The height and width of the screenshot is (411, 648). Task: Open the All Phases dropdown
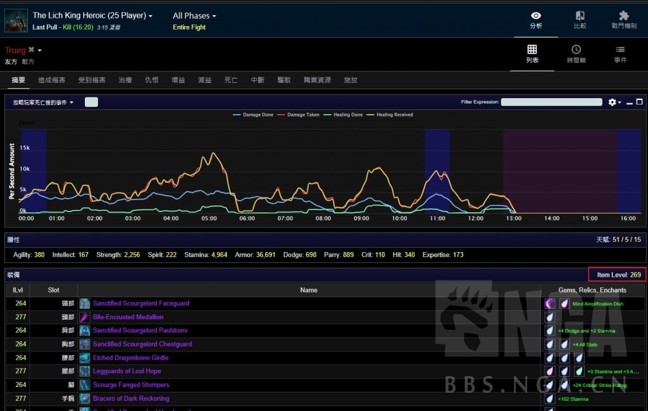click(x=194, y=16)
